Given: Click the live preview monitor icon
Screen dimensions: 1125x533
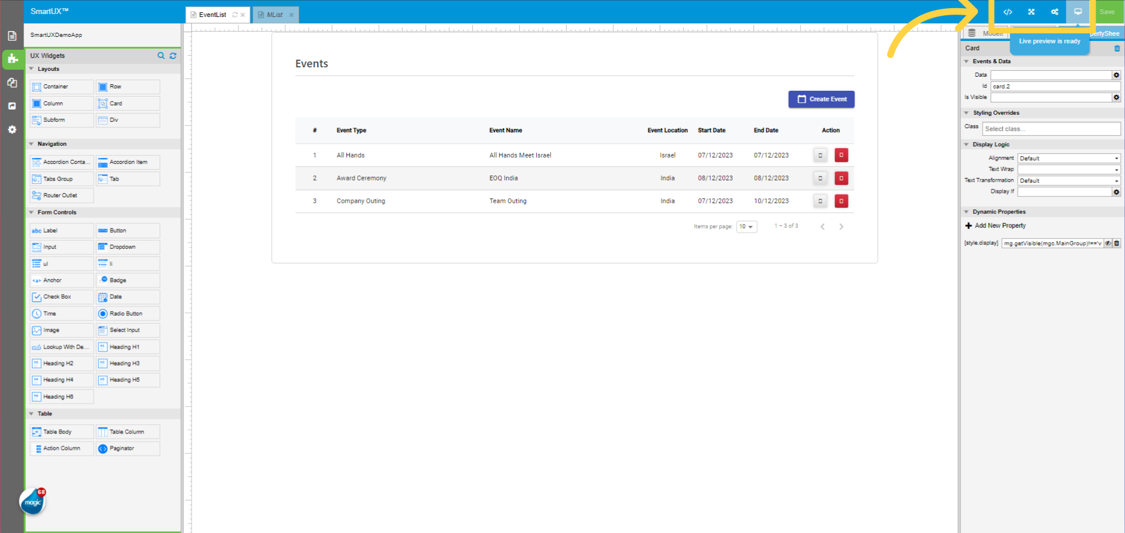Looking at the screenshot, I should pyautogui.click(x=1078, y=12).
